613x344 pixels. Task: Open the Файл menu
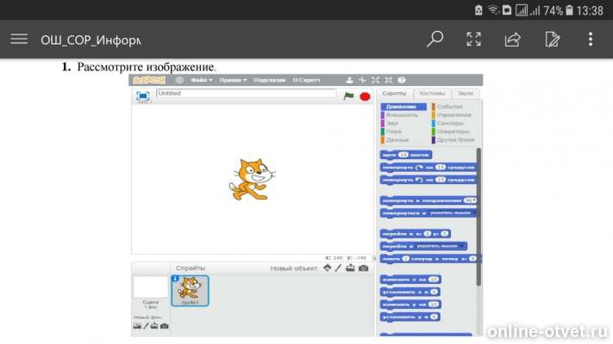202,80
